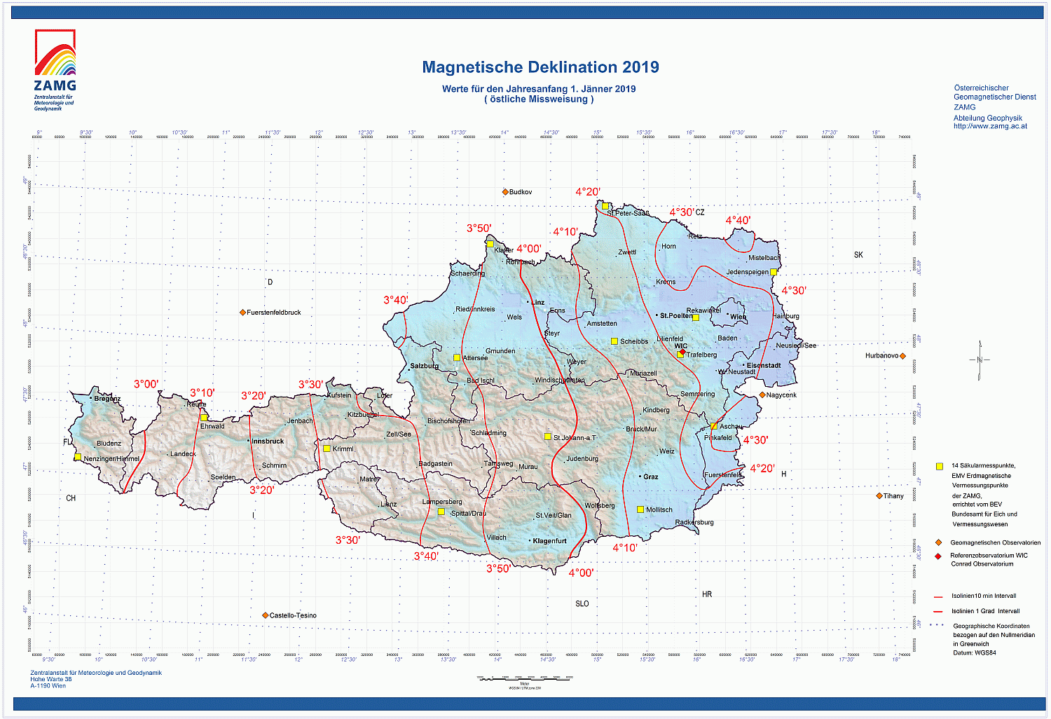The width and height of the screenshot is (1051, 719).
Task: Click the Radkersburg town label
Action: pyautogui.click(x=694, y=522)
